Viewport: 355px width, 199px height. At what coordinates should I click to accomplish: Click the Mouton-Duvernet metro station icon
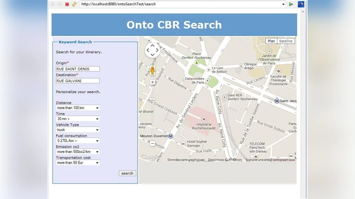pos(171,136)
